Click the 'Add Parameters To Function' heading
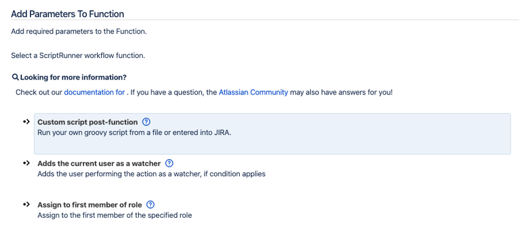Image resolution: width=519 pixels, height=231 pixels. tap(67, 14)
